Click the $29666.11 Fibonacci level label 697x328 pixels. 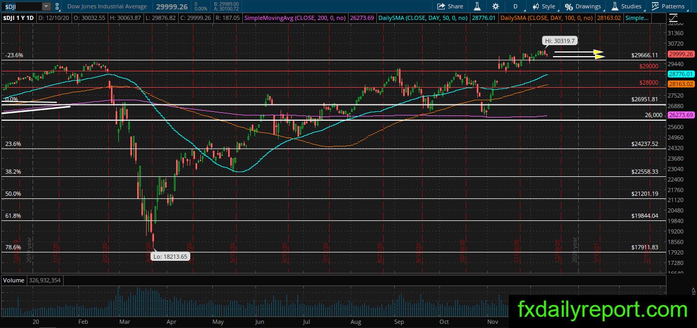tap(645, 55)
